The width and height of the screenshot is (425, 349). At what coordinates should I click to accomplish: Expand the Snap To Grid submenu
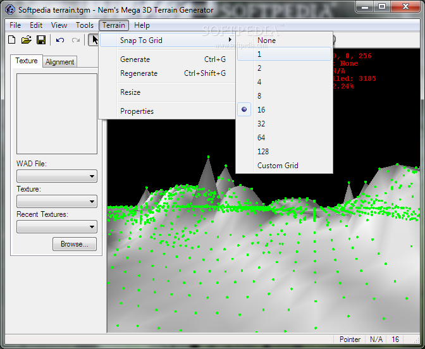[167, 40]
